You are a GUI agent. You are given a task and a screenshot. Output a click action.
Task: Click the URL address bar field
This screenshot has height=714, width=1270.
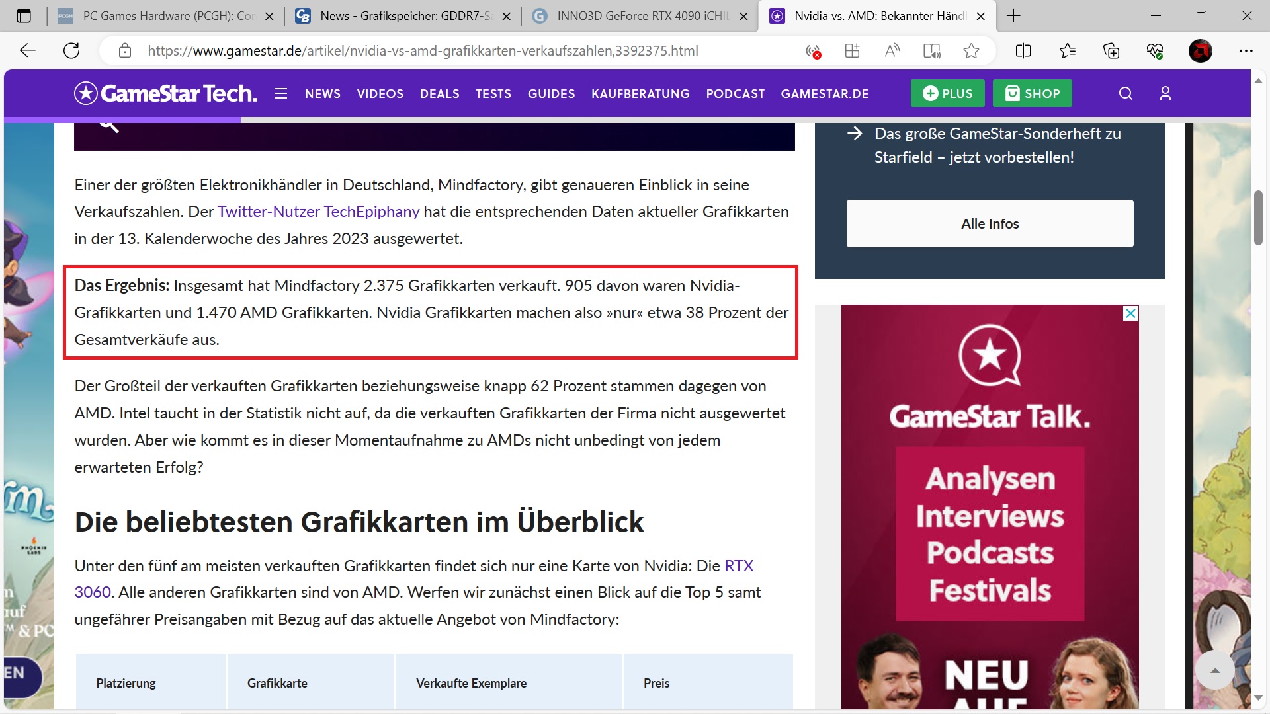point(423,51)
